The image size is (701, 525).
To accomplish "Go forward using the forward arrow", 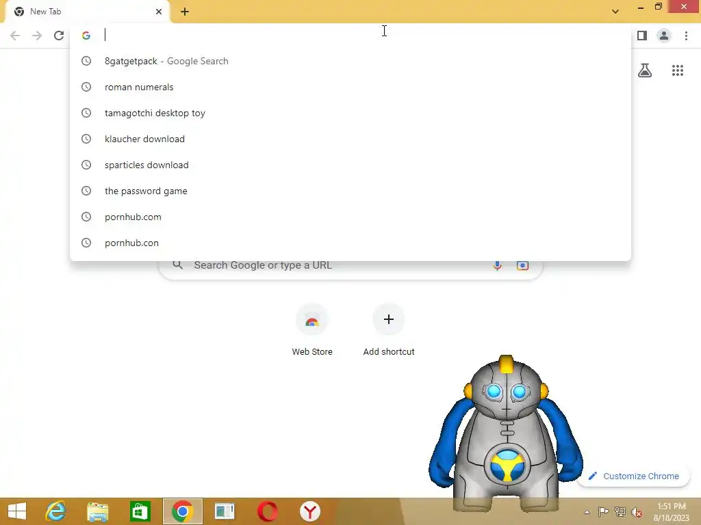I will (x=37, y=36).
